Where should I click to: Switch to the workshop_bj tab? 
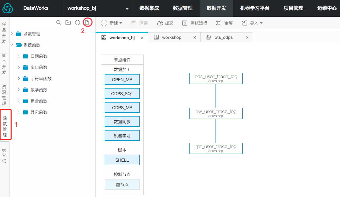point(122,38)
